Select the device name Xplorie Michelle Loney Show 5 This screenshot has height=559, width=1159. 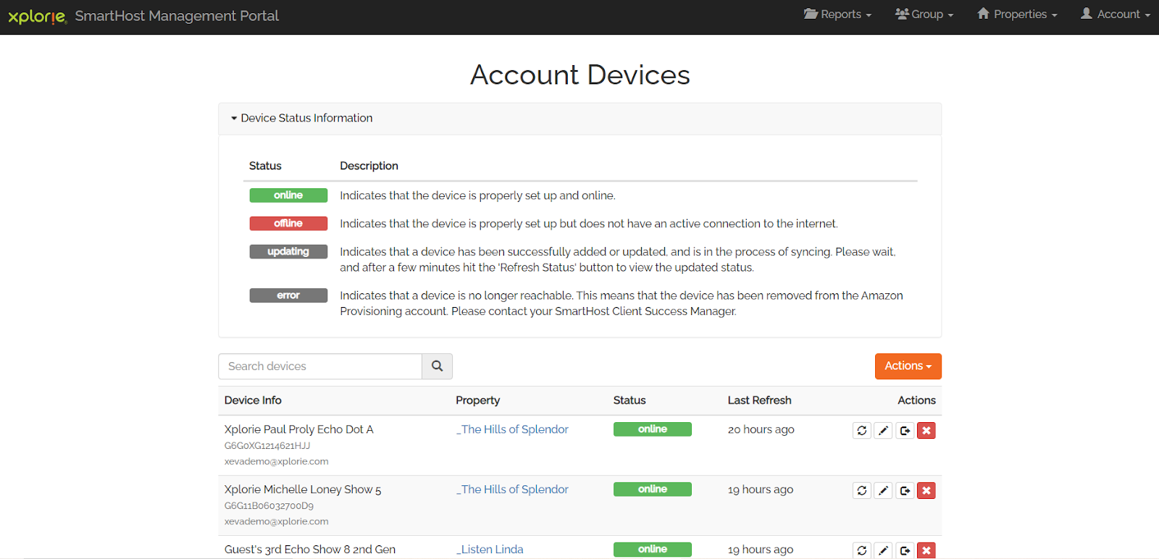coord(303,490)
